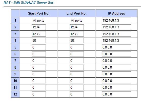Screen dimensions: 141x102
Task: Click the row 12 IP Address field
Action: tap(116, 94)
